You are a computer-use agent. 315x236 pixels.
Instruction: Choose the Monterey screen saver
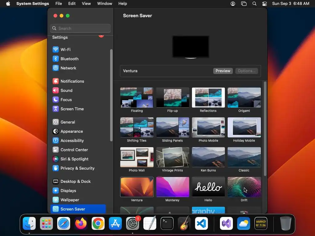(173, 187)
